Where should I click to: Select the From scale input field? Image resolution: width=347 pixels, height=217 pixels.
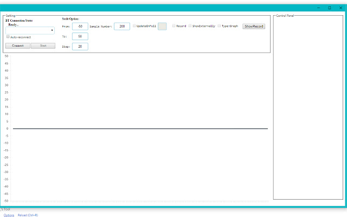[x=80, y=27]
